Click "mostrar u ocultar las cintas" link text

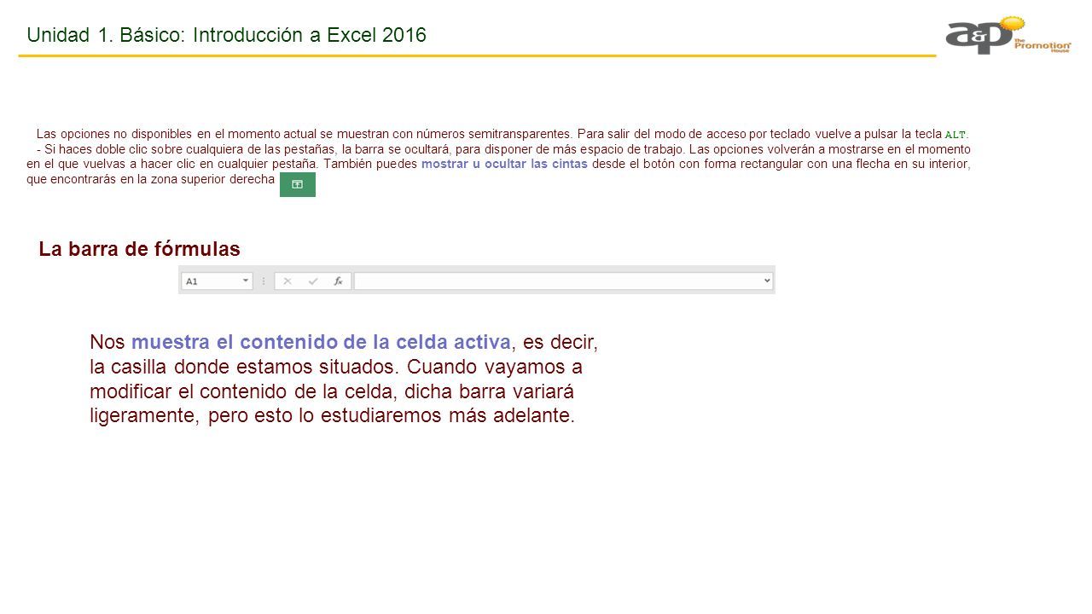[x=504, y=165]
